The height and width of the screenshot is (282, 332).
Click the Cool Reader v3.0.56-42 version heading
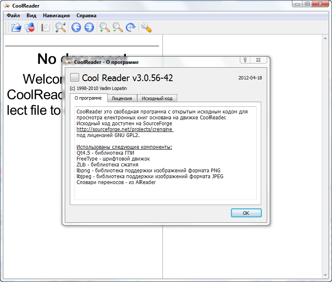coord(127,78)
